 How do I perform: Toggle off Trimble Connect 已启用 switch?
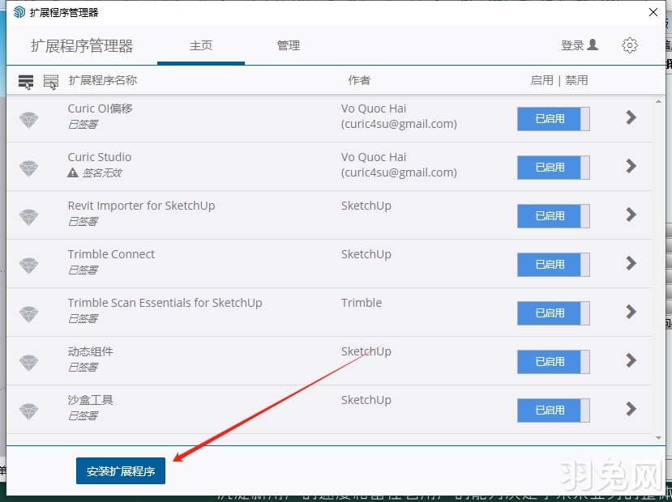pos(553,265)
